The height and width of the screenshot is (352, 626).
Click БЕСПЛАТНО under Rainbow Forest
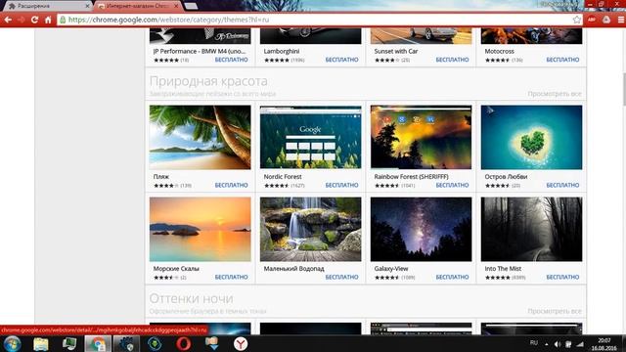[x=452, y=185]
